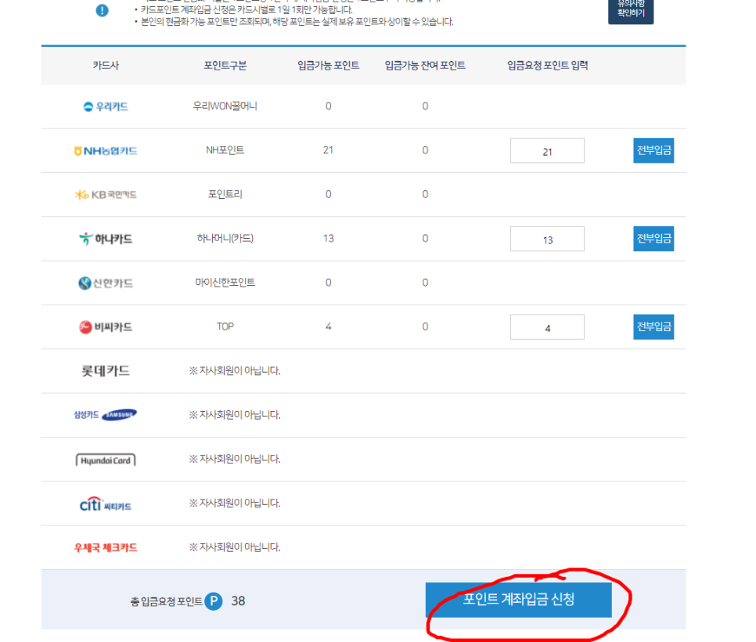
Task: Click the 비씨카드 logo
Action: [x=106, y=327]
